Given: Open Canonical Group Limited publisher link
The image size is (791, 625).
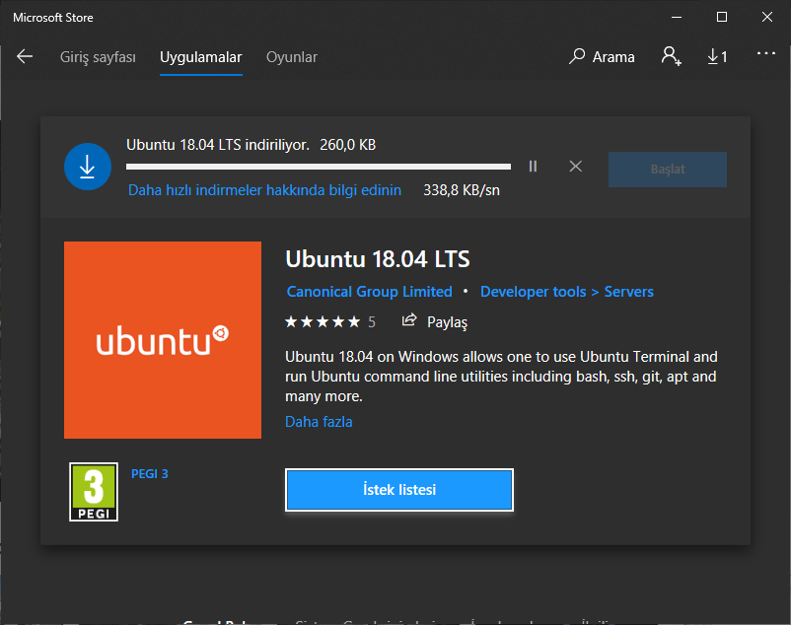Looking at the screenshot, I should (x=369, y=292).
